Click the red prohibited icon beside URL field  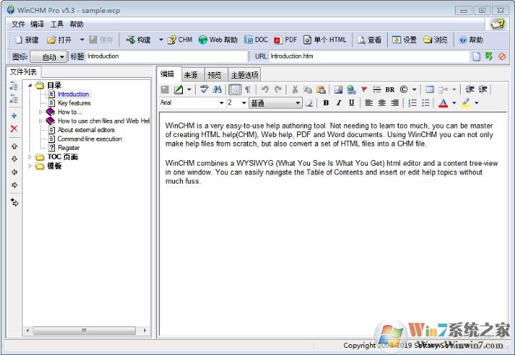[x=502, y=56]
